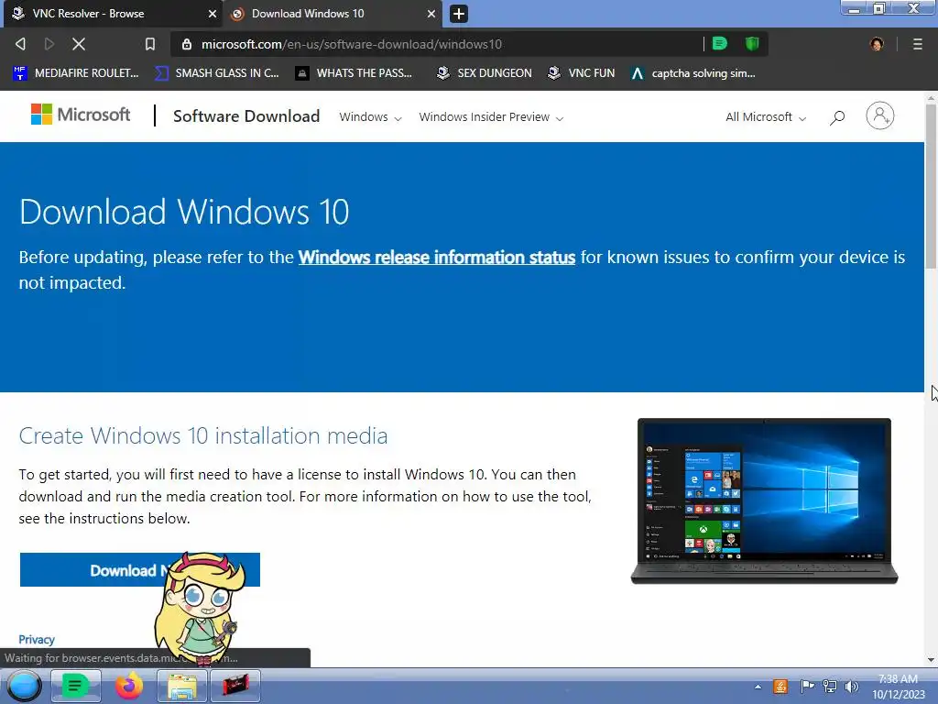
Task: Select the Download Windows 10 tab
Action: click(x=332, y=14)
